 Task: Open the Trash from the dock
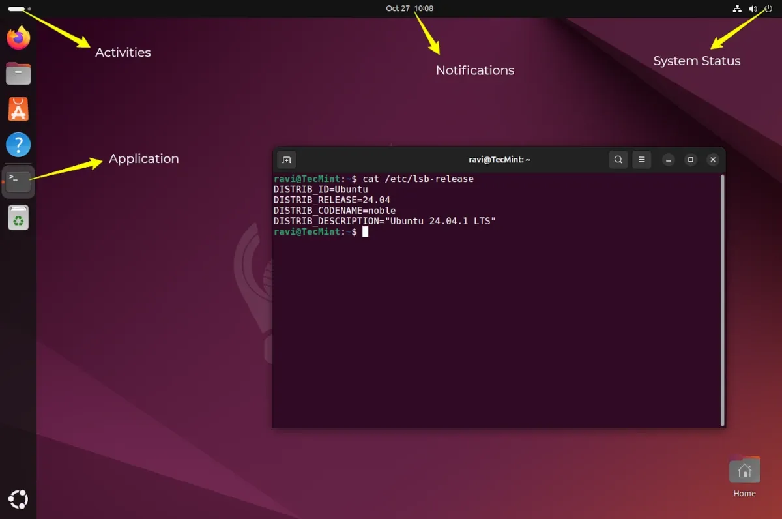[18, 218]
